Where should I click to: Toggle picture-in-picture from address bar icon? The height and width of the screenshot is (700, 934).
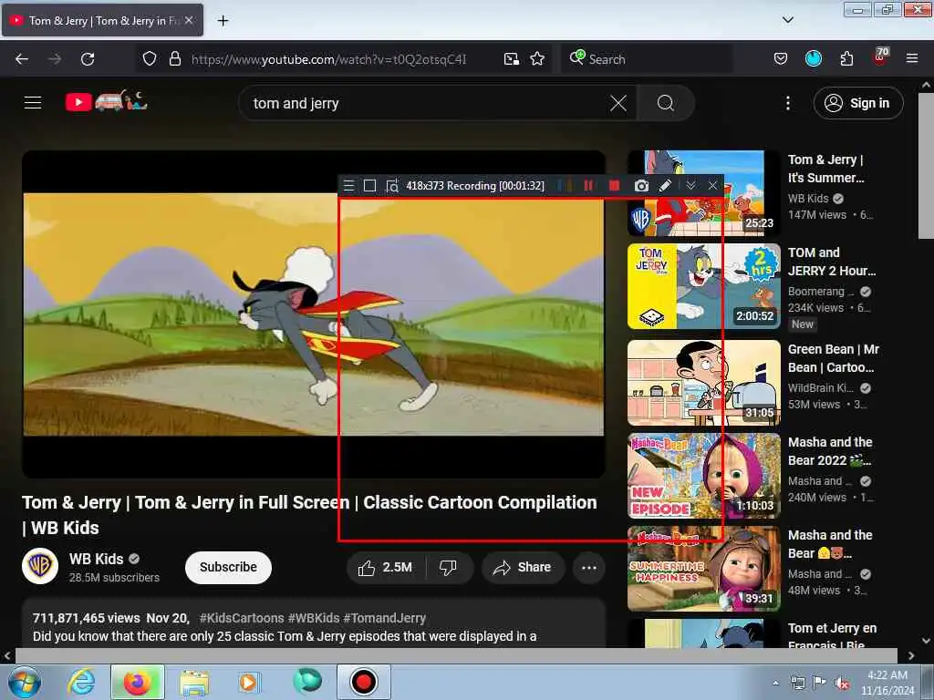pos(511,59)
